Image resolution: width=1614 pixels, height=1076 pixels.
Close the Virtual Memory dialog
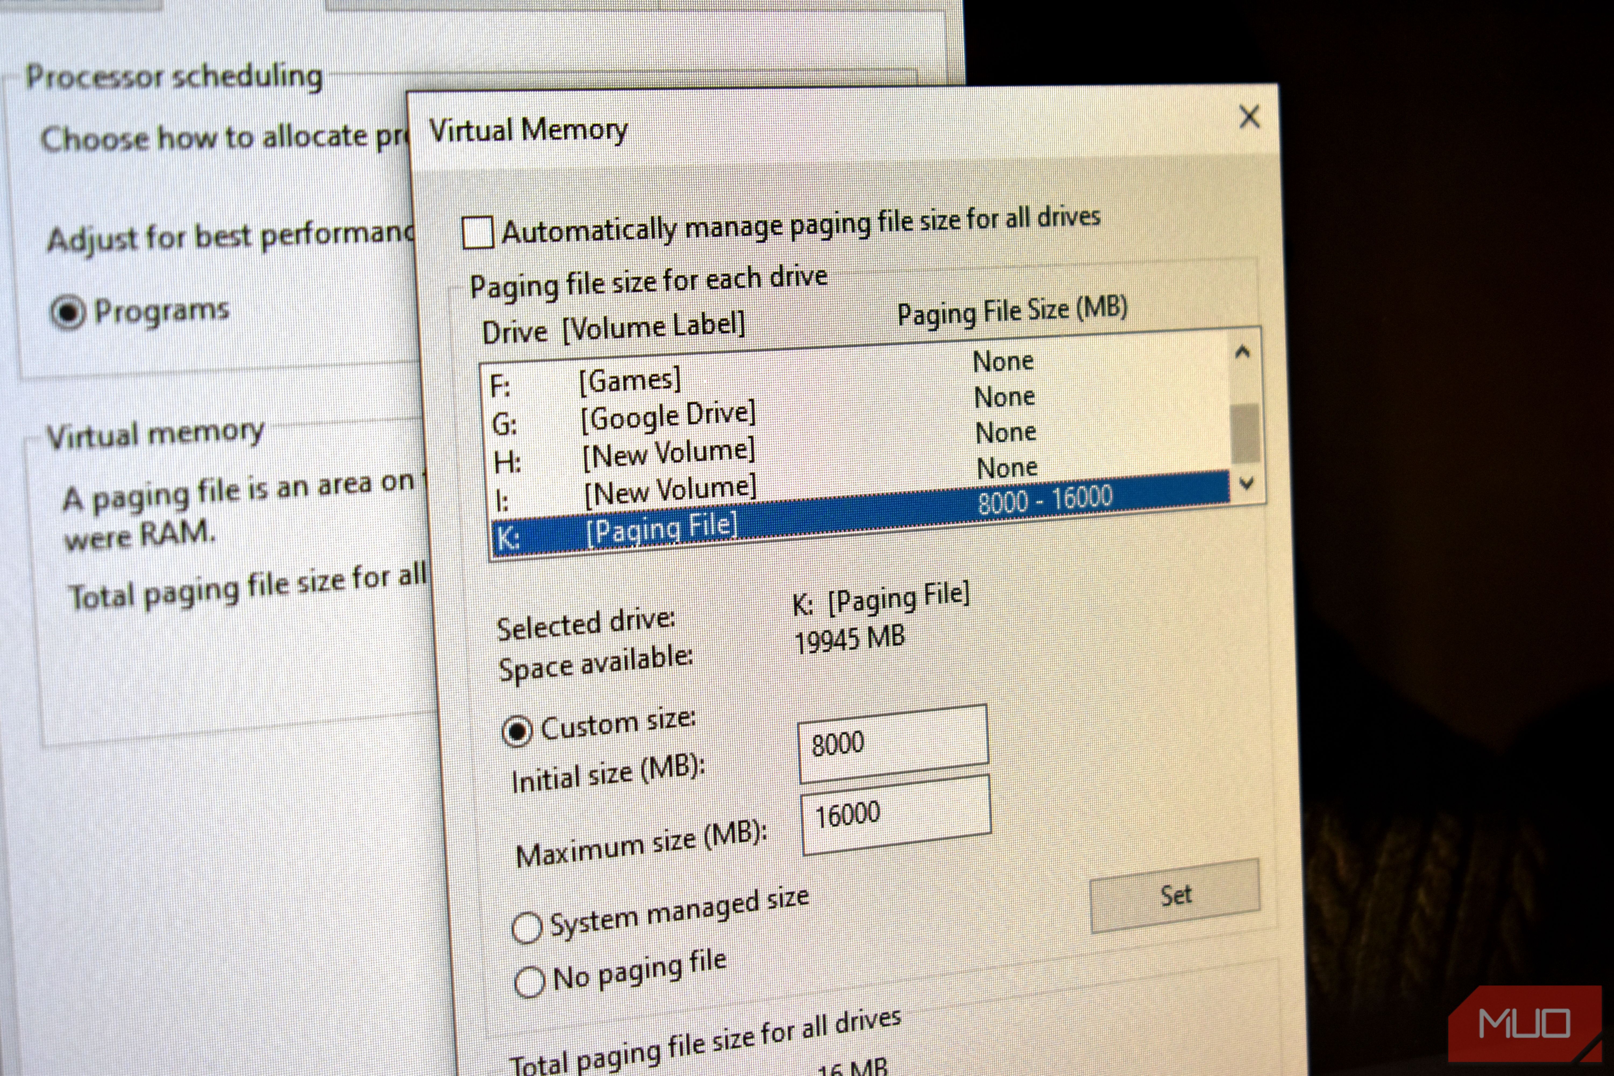(1249, 117)
